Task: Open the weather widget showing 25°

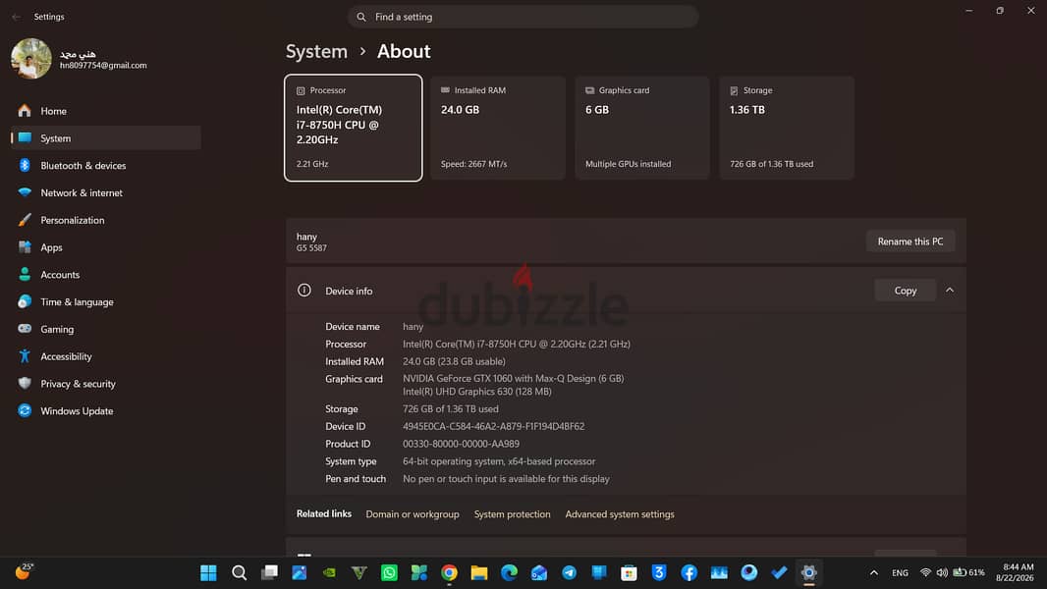Action: 24,571
